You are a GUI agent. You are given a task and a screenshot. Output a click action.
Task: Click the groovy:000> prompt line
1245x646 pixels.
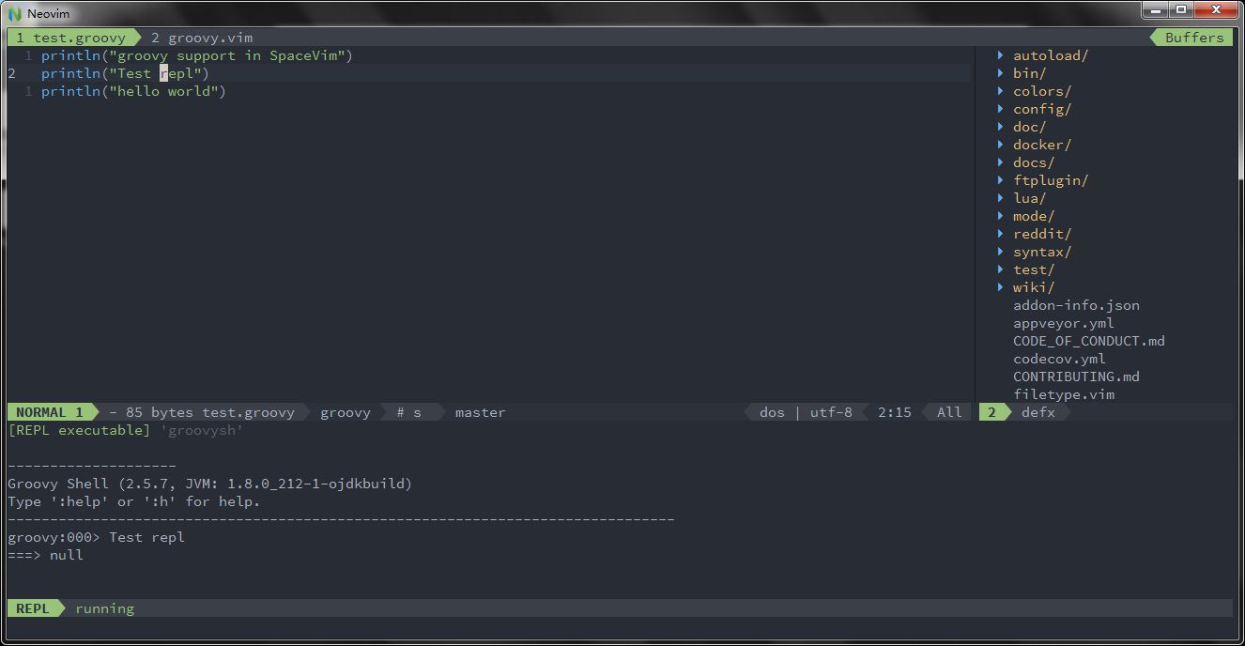click(x=96, y=537)
